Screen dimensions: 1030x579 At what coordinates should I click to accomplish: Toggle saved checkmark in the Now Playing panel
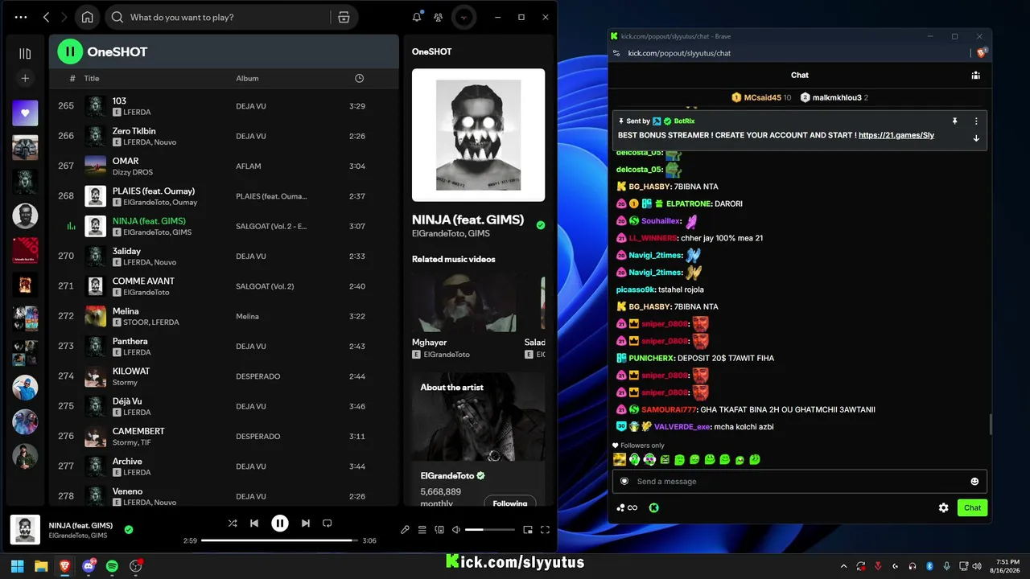click(541, 225)
